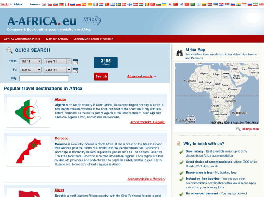Pick the Italian flag language
This screenshot has width=264, height=197.
pyautogui.click(x=67, y=4)
